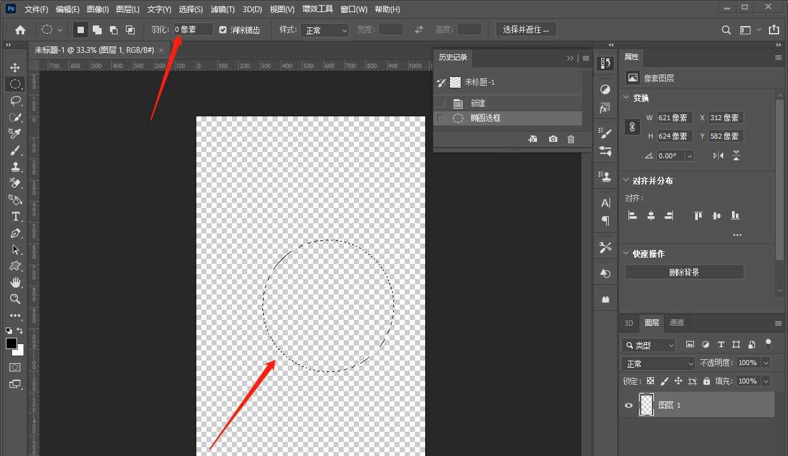Flip vertical icon in Properties panel
Viewport: 788px width, 456px height.
pyautogui.click(x=736, y=156)
